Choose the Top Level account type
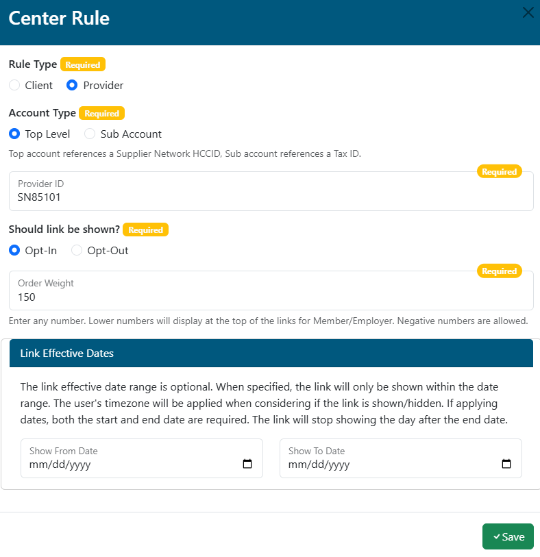540x557 pixels. (14, 134)
